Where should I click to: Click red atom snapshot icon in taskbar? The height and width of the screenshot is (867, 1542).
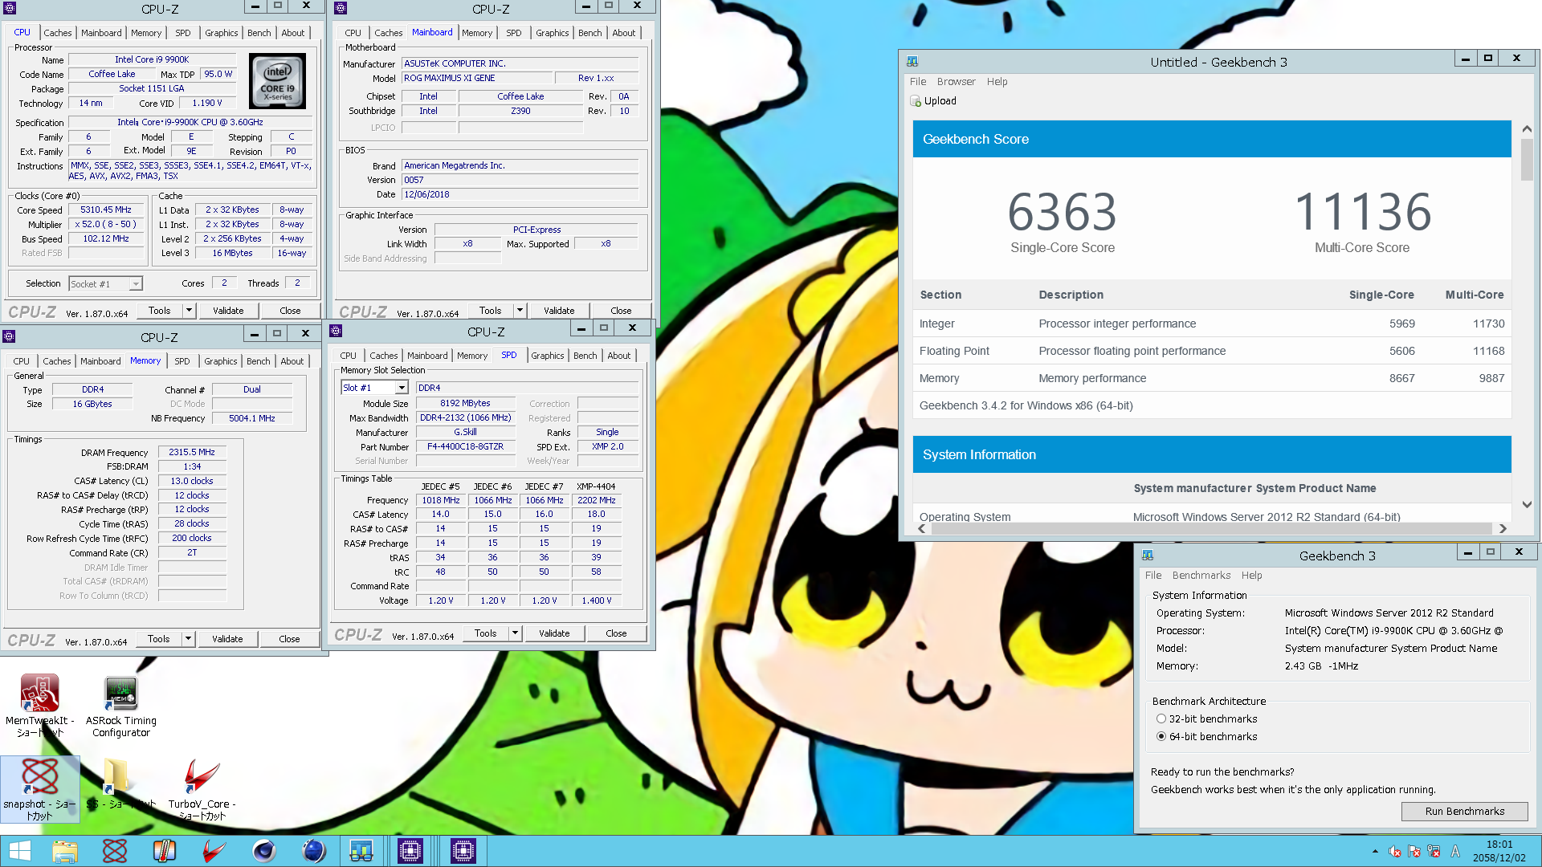pos(115,851)
